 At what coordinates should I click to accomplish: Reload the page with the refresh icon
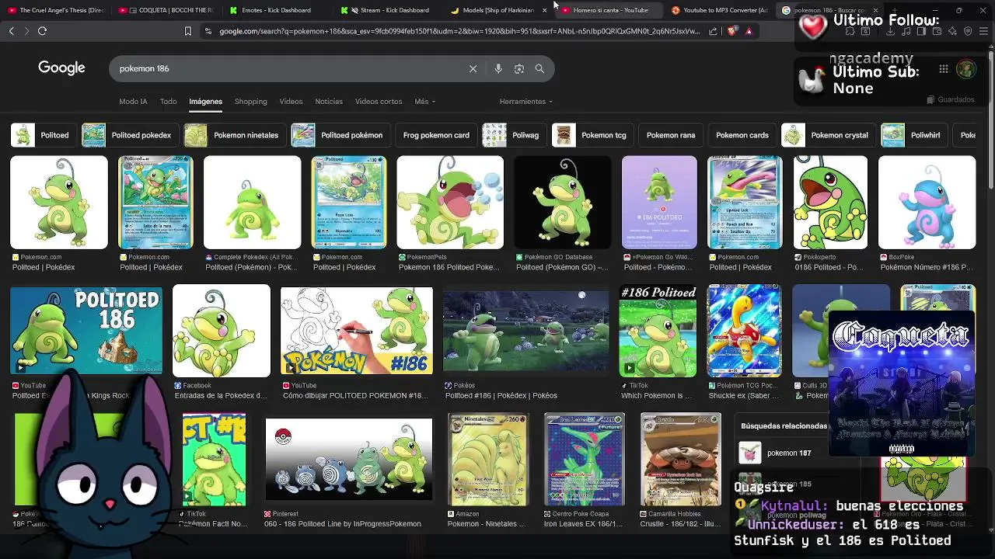[42, 31]
